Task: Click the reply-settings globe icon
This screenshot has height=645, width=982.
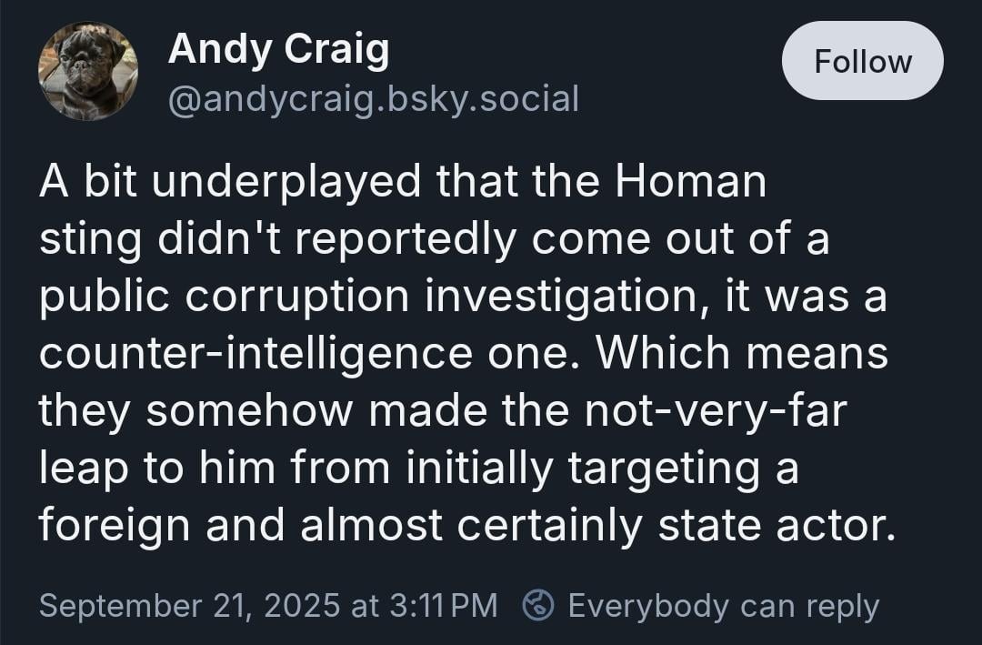Action: (538, 605)
